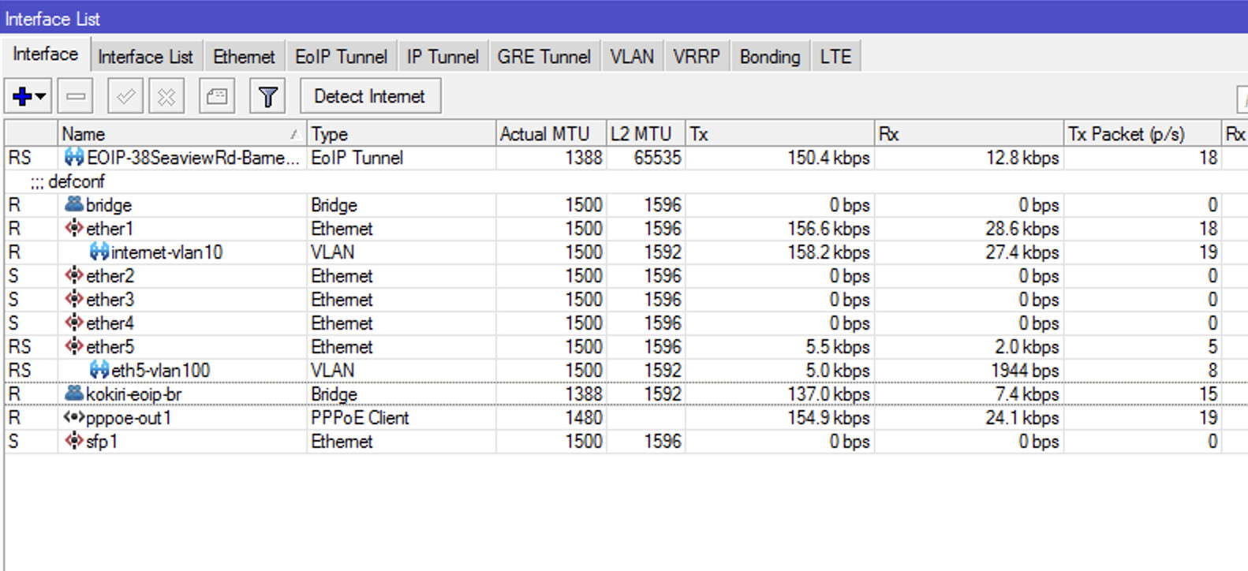Select the kokiri-eoip-br row name
This screenshot has width=1248, height=571.
click(133, 394)
